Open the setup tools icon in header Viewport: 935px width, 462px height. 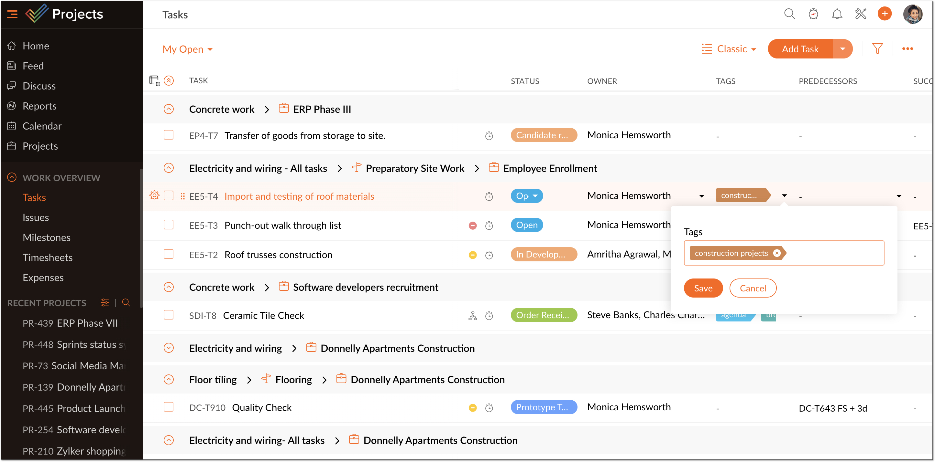click(861, 14)
